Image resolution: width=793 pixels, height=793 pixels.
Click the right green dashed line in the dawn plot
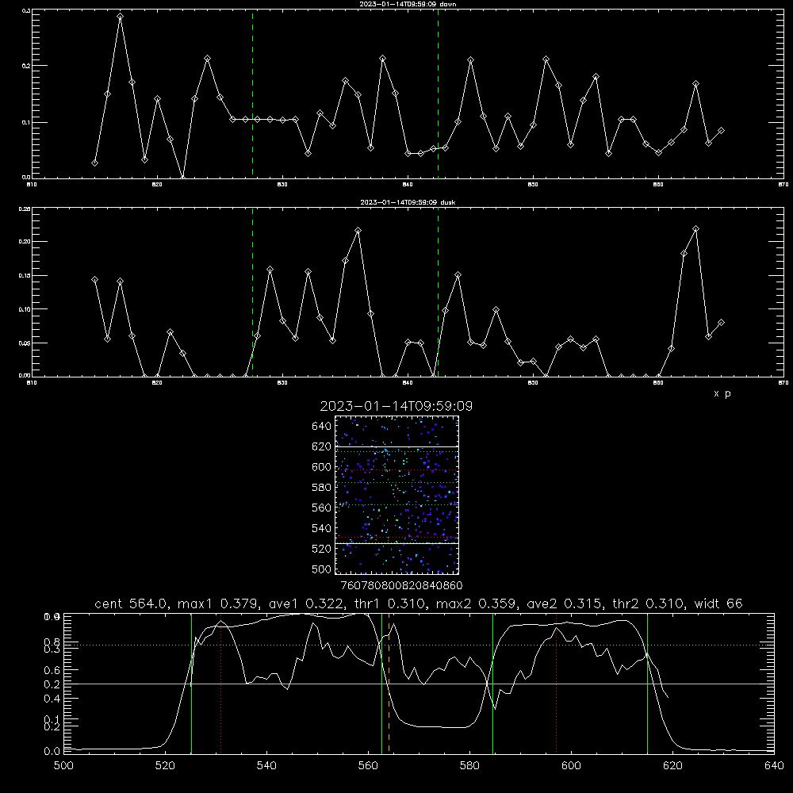coord(438,94)
